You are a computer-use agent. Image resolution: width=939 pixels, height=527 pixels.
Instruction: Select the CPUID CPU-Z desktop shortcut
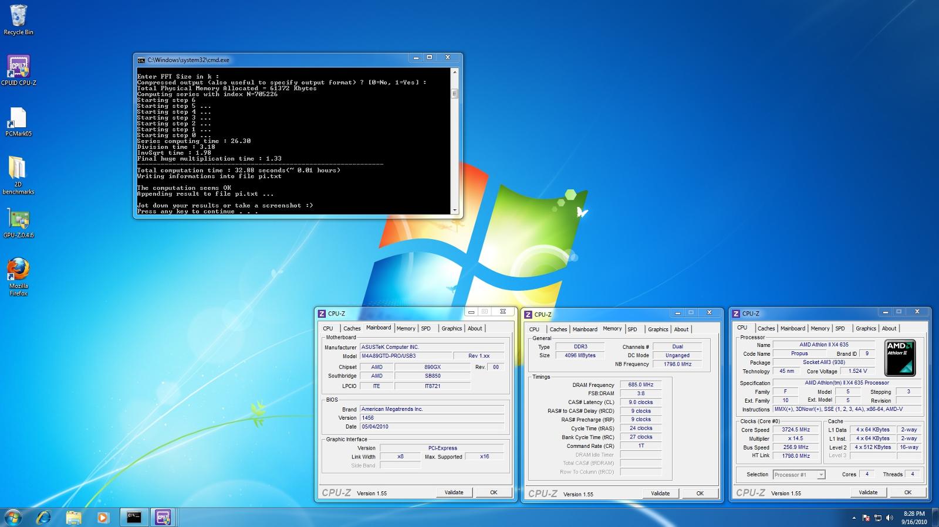point(18,70)
